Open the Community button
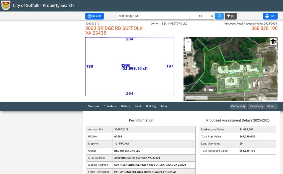The width and height of the screenshot is (283, 174). click(x=238, y=106)
